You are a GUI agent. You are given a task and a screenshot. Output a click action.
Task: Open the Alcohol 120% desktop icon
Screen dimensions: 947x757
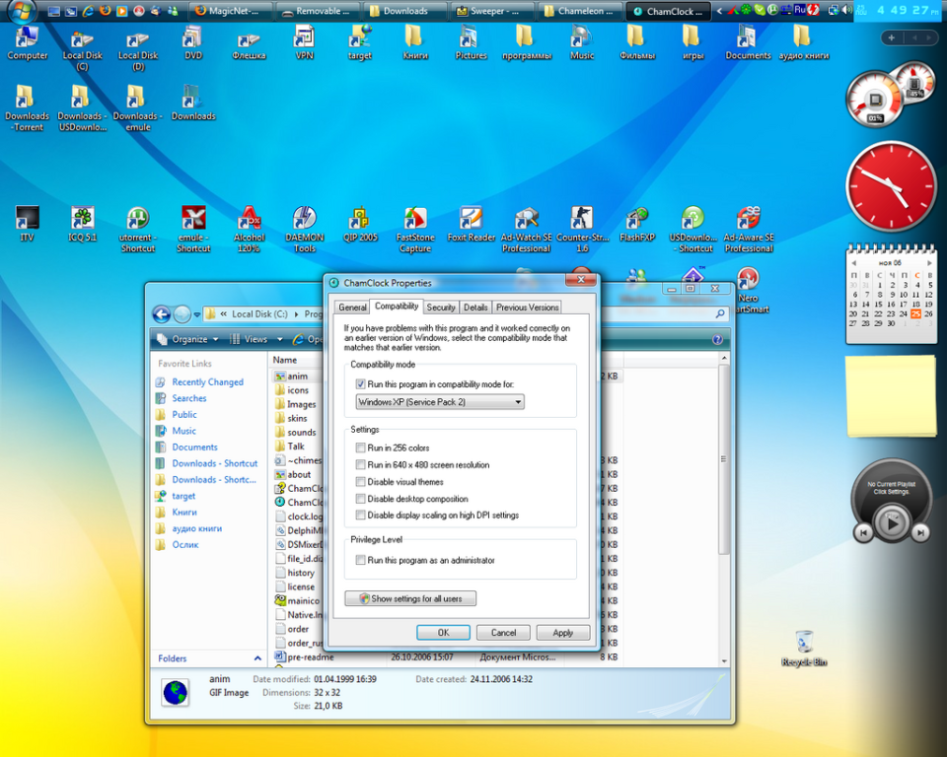tap(249, 229)
